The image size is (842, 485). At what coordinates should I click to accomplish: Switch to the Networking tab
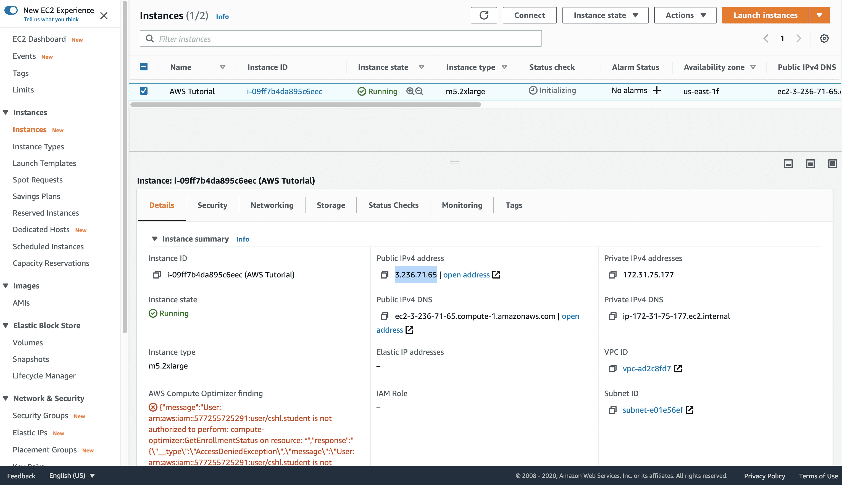pyautogui.click(x=272, y=205)
